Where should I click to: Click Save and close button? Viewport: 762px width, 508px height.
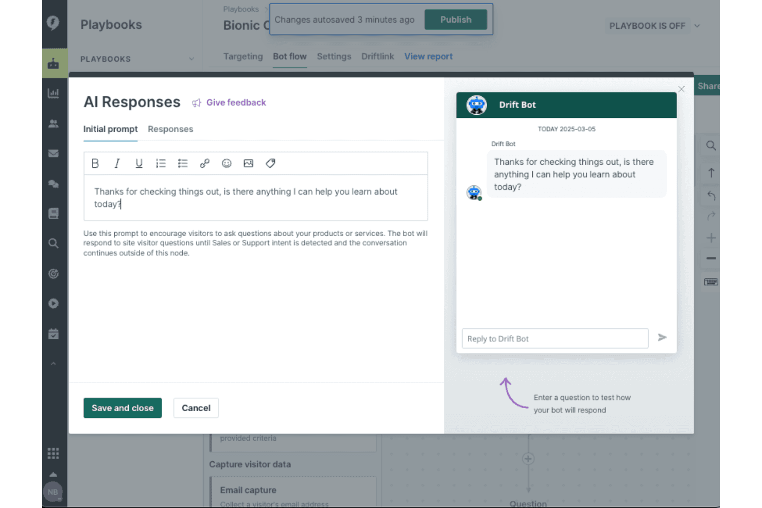(123, 408)
